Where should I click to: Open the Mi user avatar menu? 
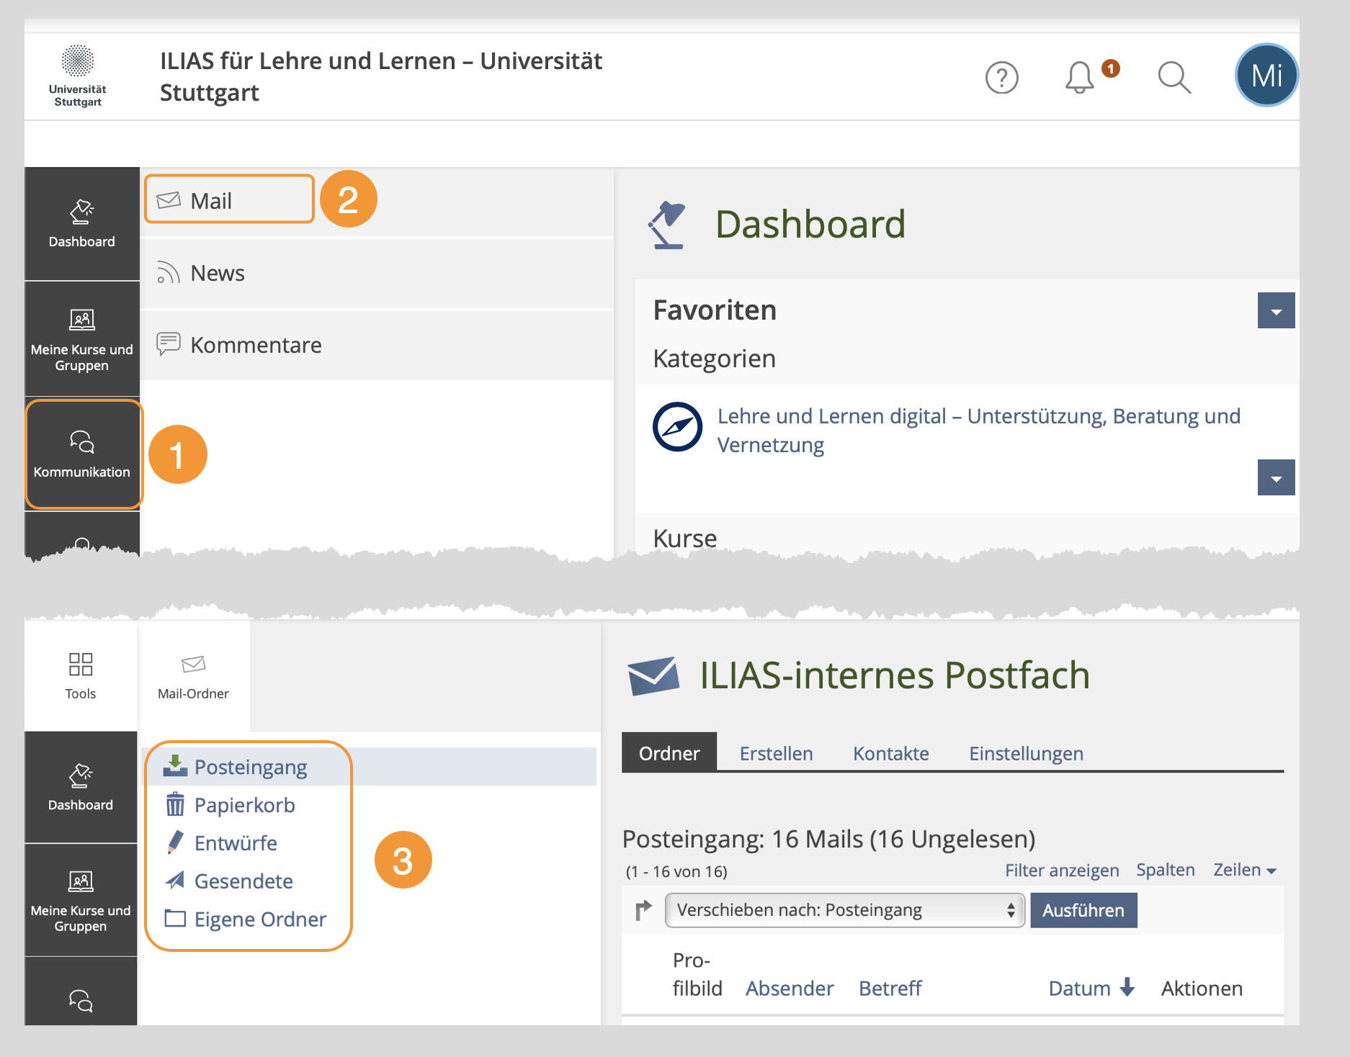coord(1266,75)
